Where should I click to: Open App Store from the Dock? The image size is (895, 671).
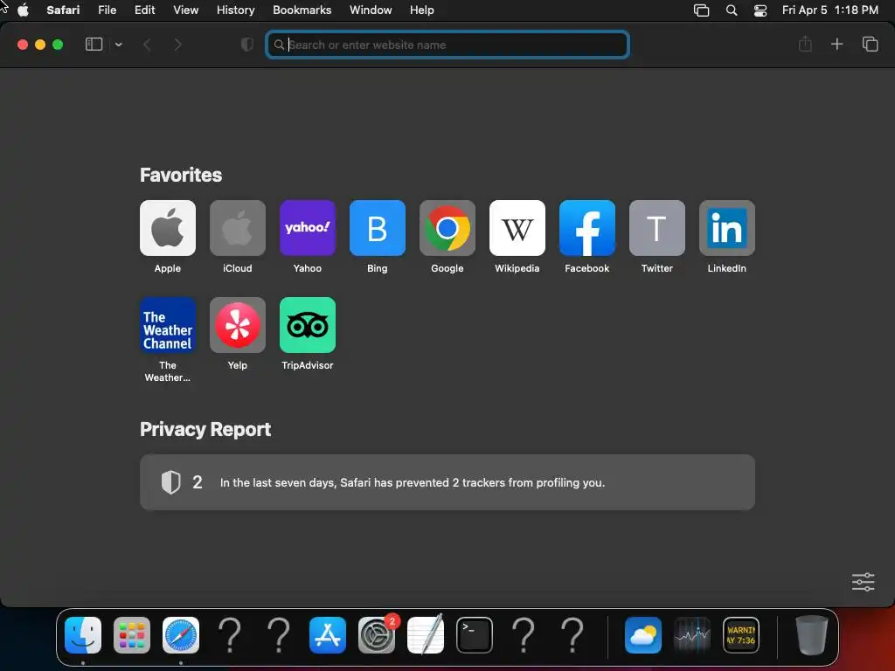328,635
